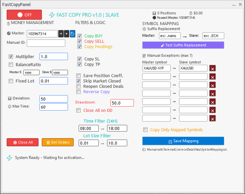
Task: Check Close All on DD option
Action: pyautogui.click(x=78, y=111)
